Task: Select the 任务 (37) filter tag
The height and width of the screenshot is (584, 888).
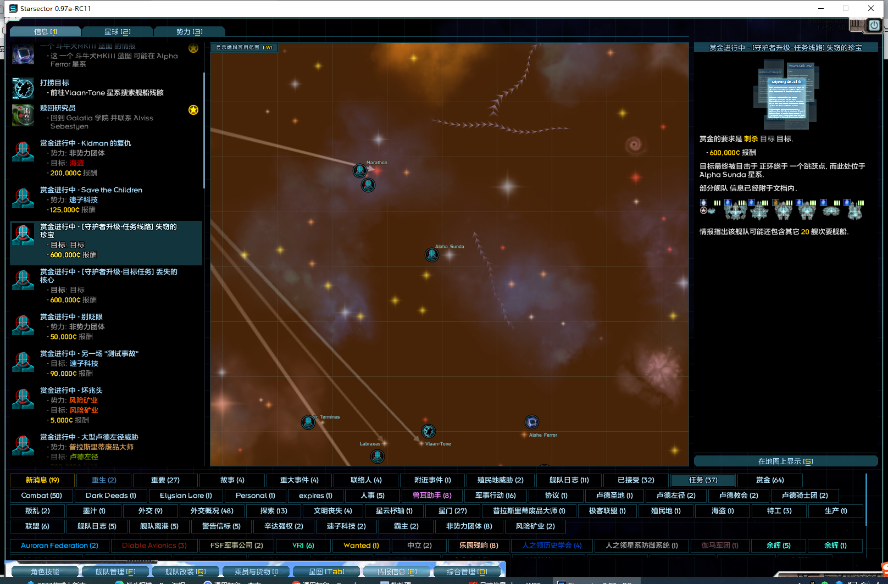Action: (703, 480)
